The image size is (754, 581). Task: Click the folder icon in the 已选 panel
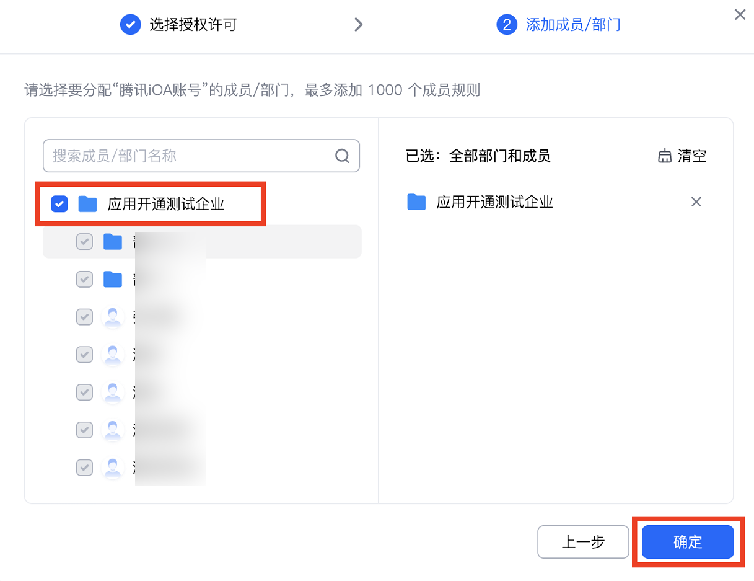coord(416,202)
